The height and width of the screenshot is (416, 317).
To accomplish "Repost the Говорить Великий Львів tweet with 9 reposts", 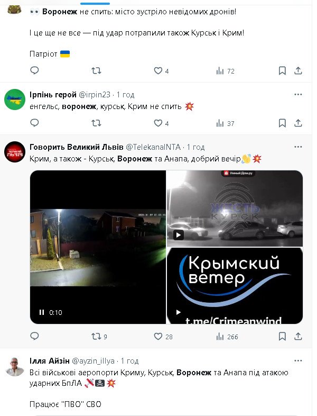I will pos(99,337).
